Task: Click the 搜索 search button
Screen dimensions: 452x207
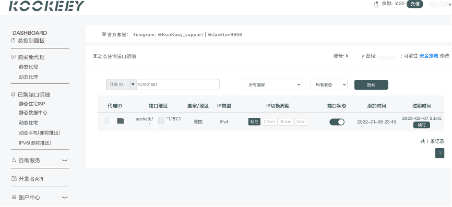Action: [371, 84]
